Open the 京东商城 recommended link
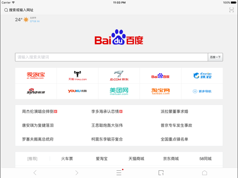 pos(171,159)
